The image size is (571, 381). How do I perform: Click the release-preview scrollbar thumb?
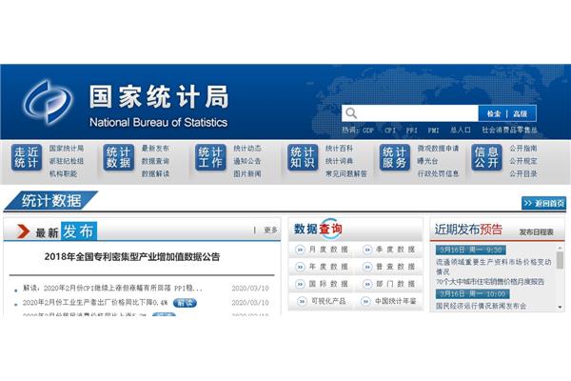(561, 260)
